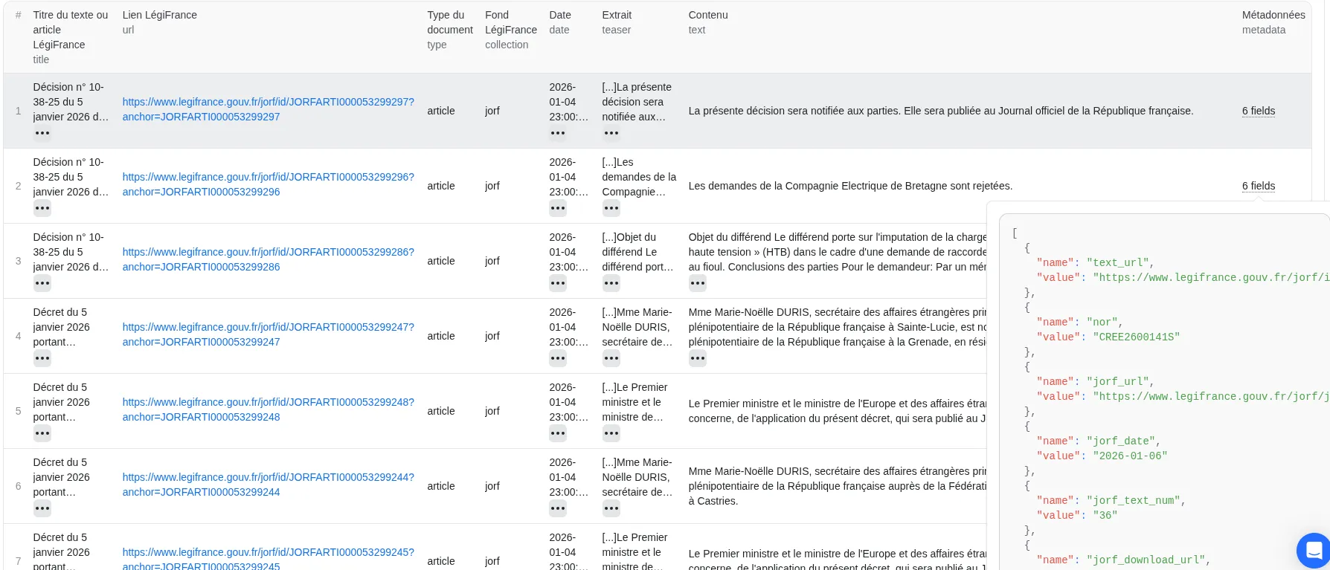Click title 'Décret du 5 janvier 2026' in row 6
The height and width of the screenshot is (570, 1330).
(x=61, y=477)
